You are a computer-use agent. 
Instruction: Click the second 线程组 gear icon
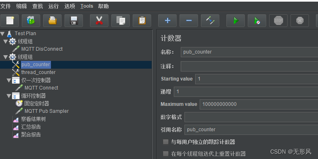click(x=12, y=57)
